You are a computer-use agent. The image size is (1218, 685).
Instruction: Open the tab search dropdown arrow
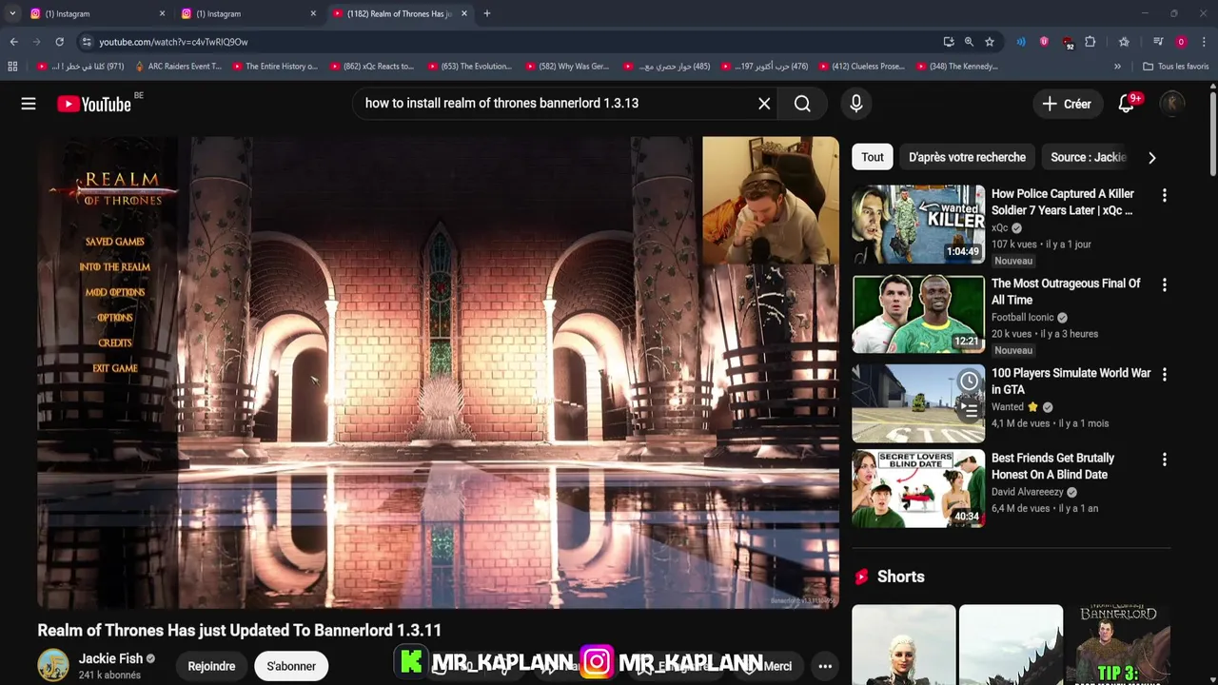point(12,13)
